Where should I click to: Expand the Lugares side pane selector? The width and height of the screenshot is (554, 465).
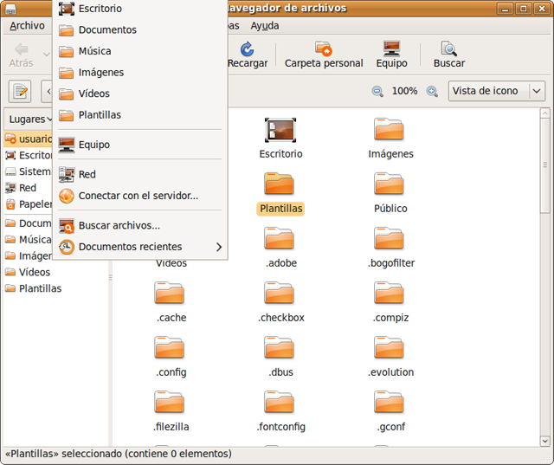(x=30, y=119)
